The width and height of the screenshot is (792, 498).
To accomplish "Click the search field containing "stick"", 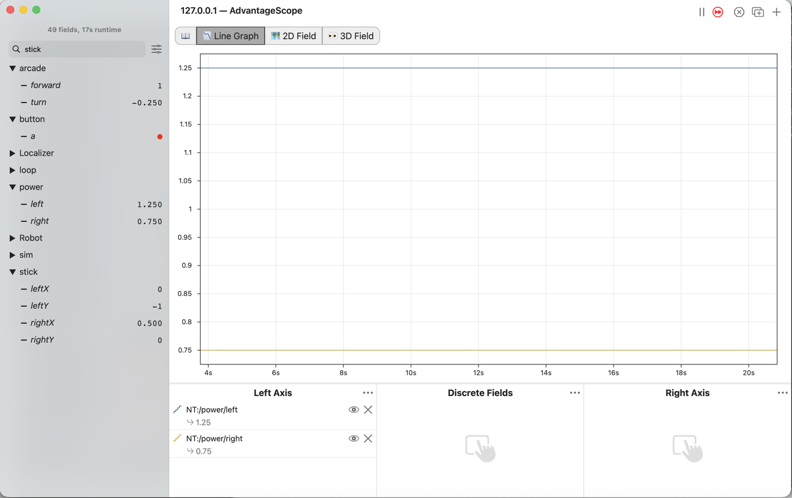I will [x=77, y=49].
